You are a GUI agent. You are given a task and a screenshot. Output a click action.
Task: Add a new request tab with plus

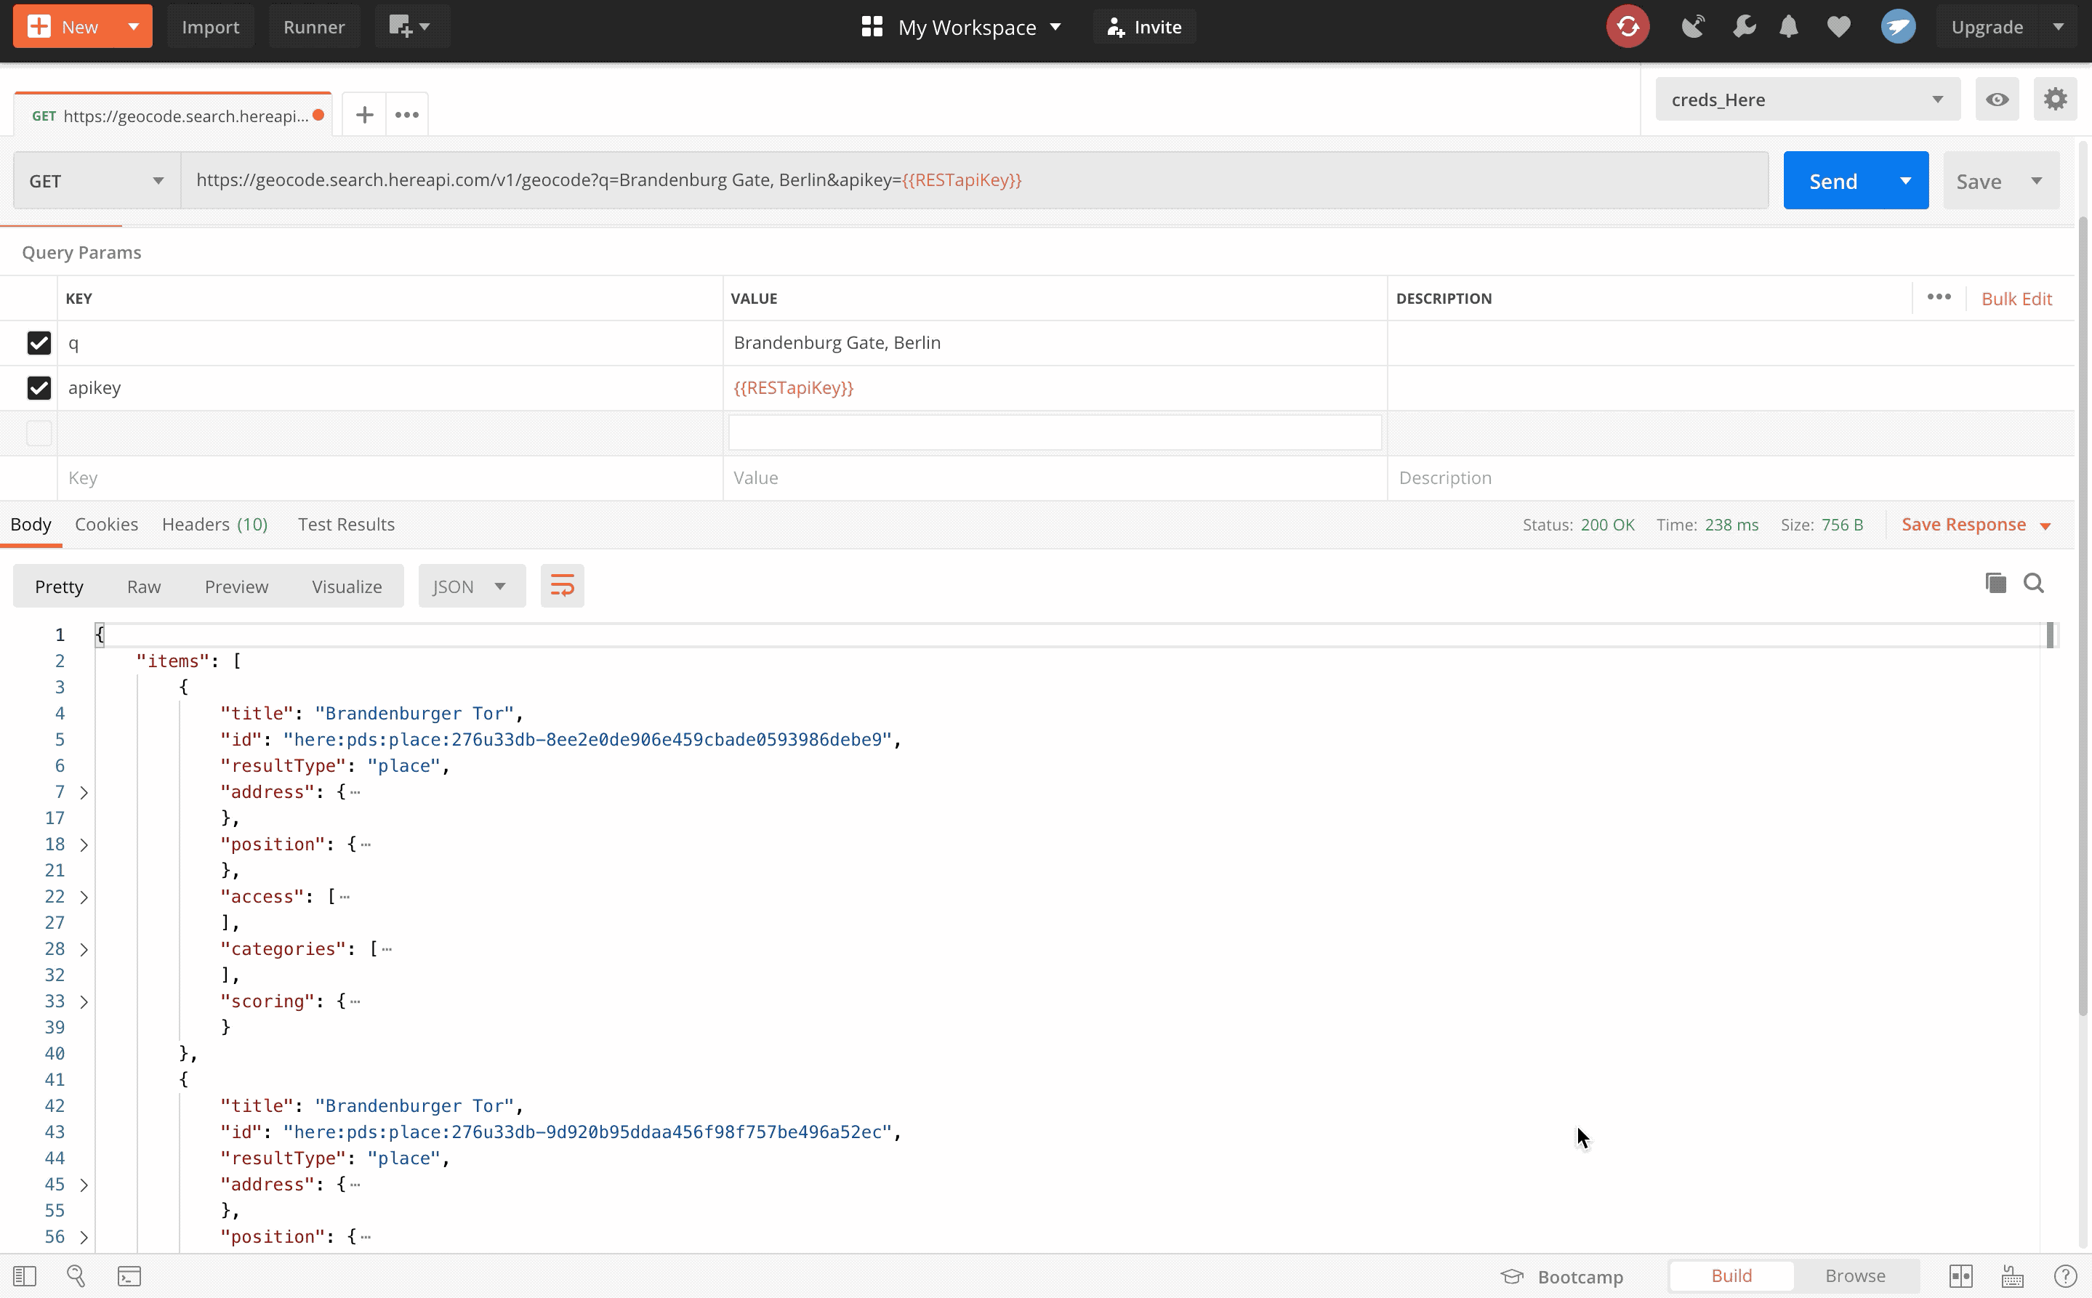[x=365, y=115]
